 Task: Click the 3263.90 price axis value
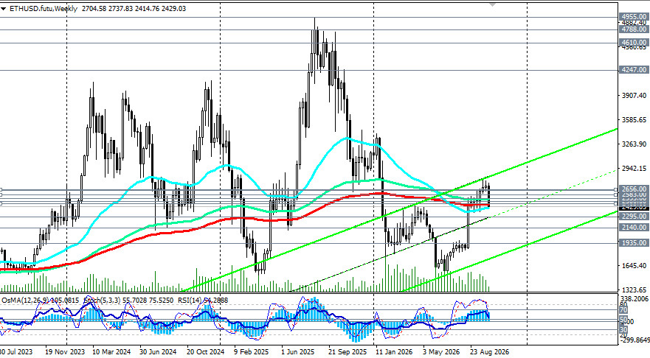(634, 144)
